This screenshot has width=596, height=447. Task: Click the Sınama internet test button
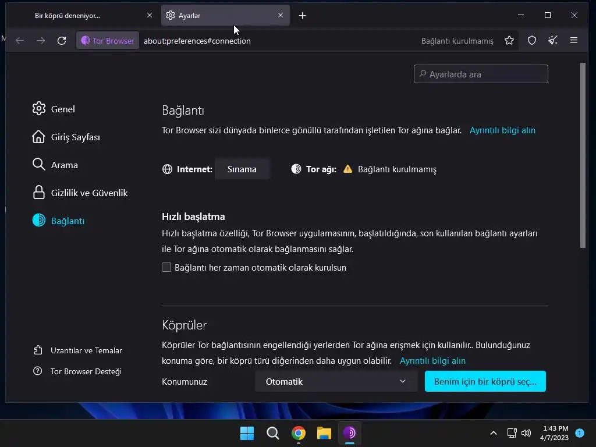click(x=242, y=169)
